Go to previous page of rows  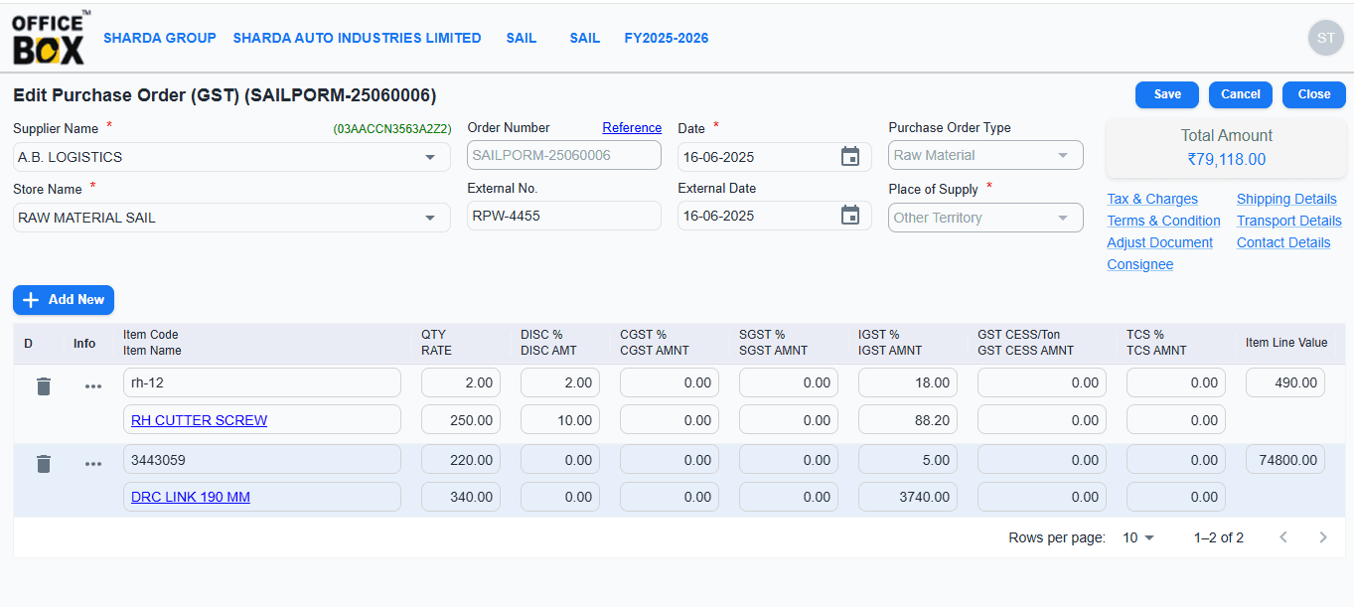(x=1283, y=537)
